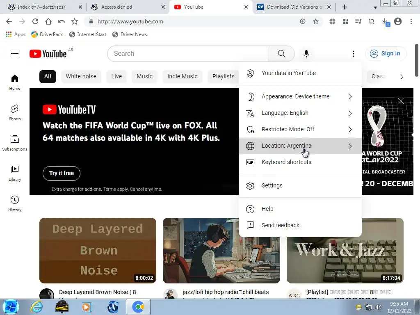
Task: Expand Appearance: Device theme submenu
Action: 300,96
